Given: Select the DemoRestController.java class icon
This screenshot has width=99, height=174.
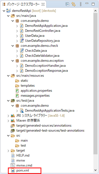Looking at the screenshot, I should 22,31.
